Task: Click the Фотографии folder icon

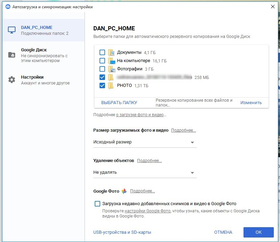Action: (x=111, y=69)
